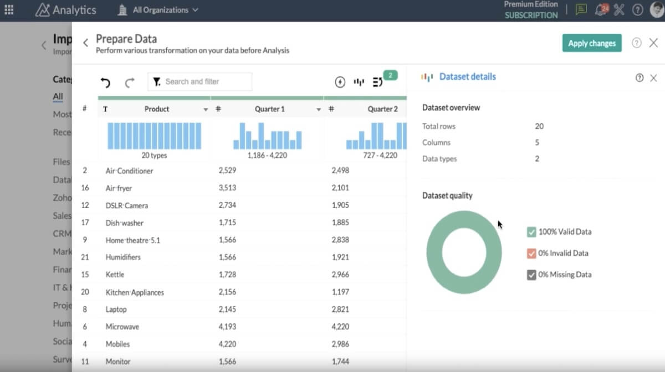Open the feedback chat icon

[581, 9]
